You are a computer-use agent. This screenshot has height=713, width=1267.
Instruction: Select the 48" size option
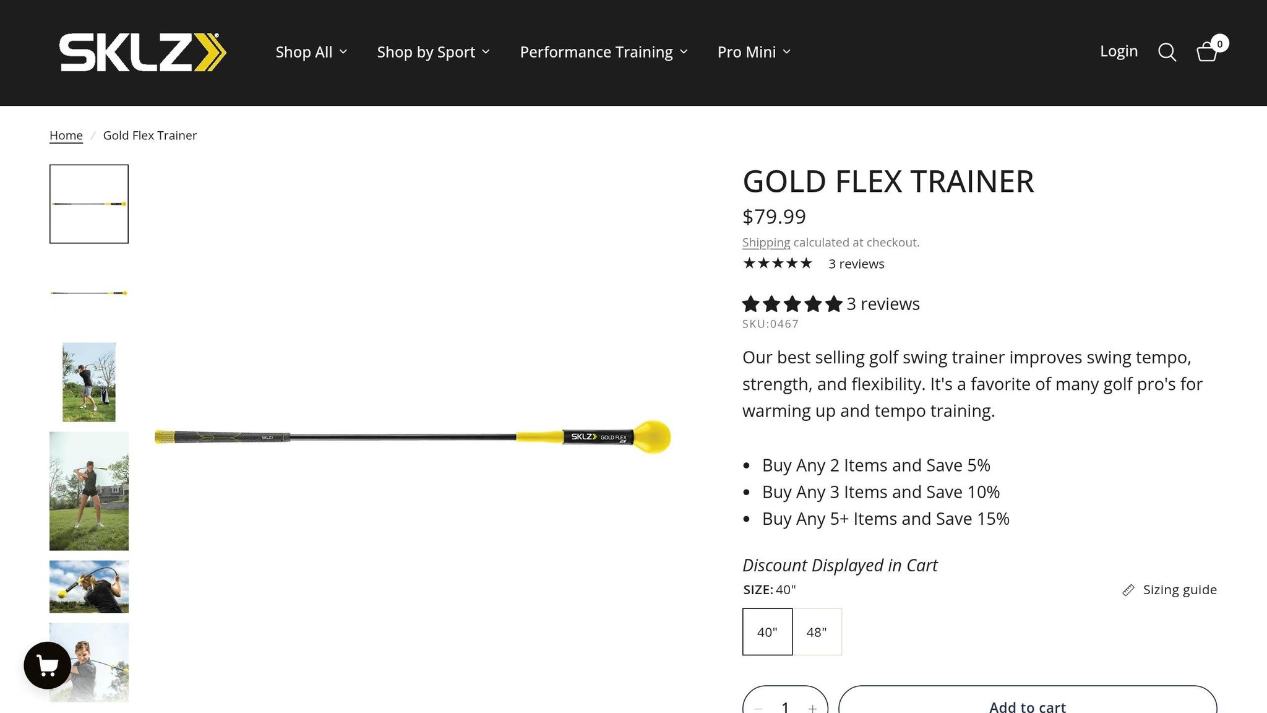point(816,632)
